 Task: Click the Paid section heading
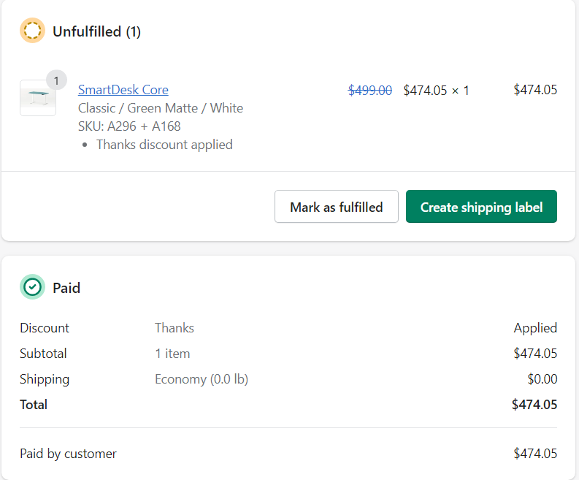(66, 288)
